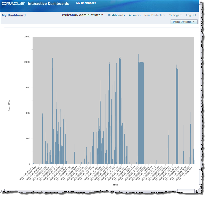The height and width of the screenshot is (197, 207).
Task: Click the Dashboards link
Action: 116,15
